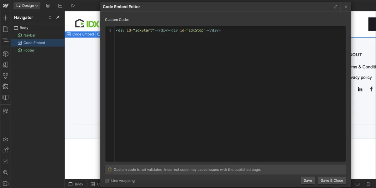Click the Body breadcrumb in bottom bar
The image size is (376, 188).
[76, 184]
